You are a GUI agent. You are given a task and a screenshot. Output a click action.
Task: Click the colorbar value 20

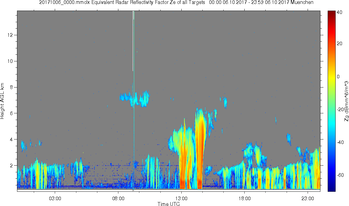[x=340, y=43]
